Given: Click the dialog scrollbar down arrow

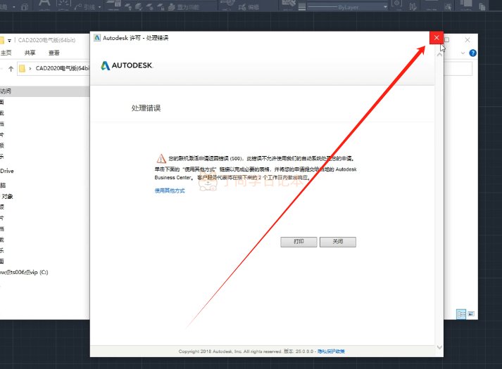Looking at the screenshot, I should (x=439, y=347).
